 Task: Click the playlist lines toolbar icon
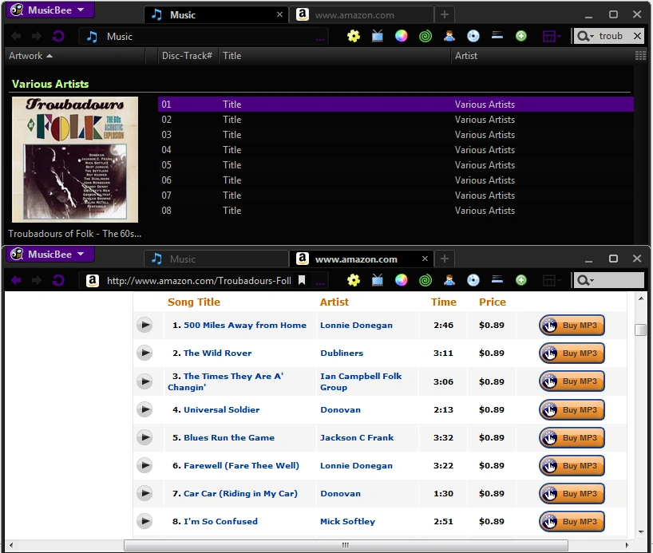[497, 36]
